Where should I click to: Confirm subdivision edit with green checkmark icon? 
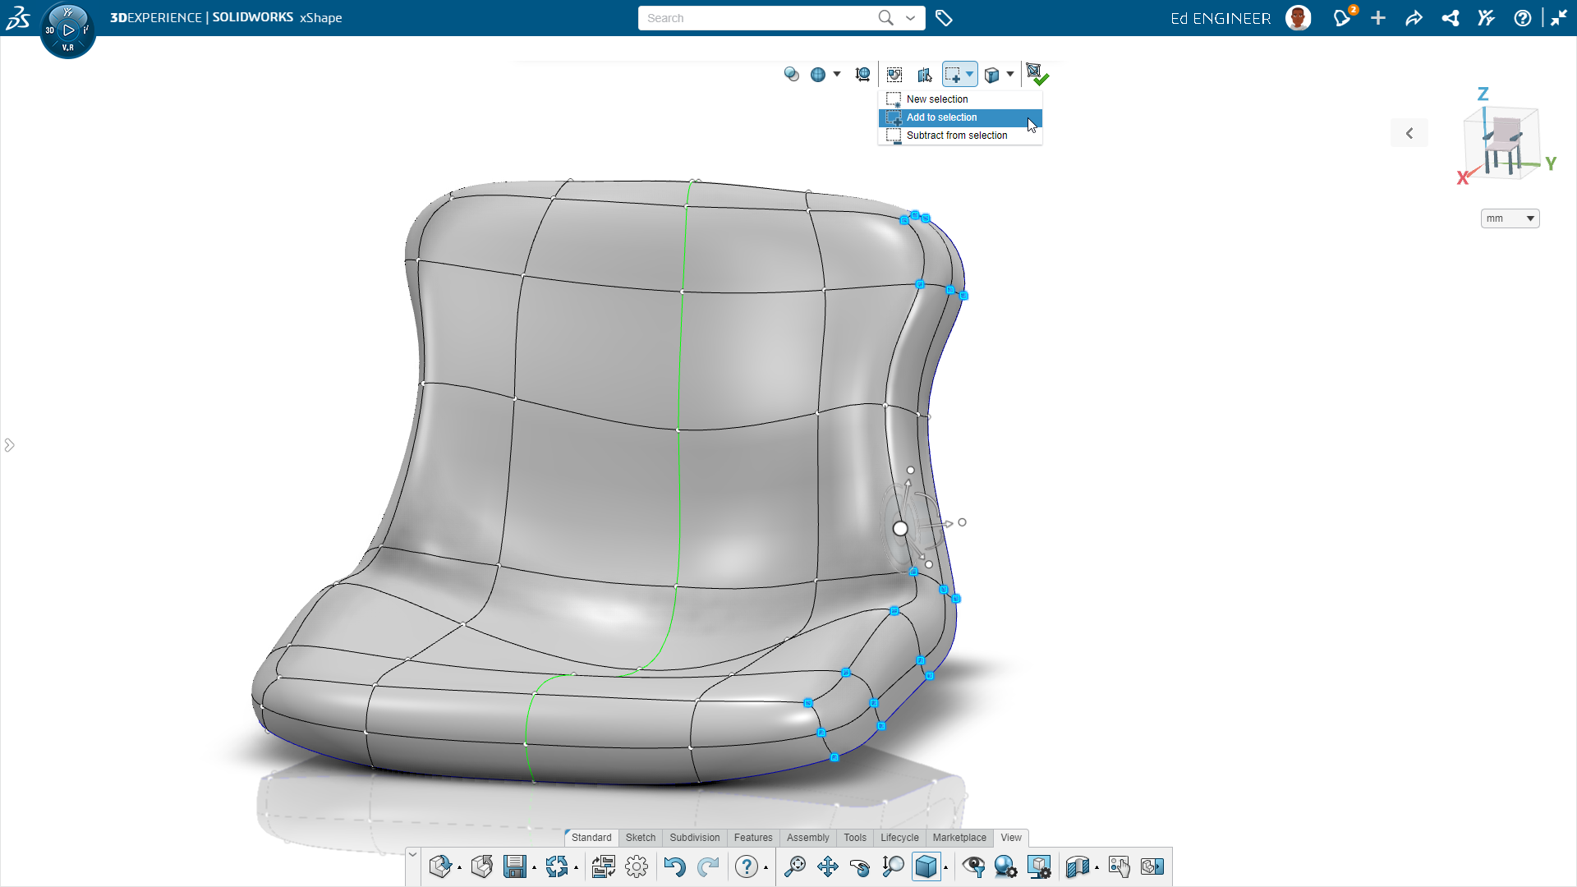(1037, 75)
